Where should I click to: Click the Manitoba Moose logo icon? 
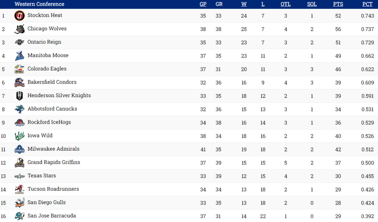coord(20,56)
